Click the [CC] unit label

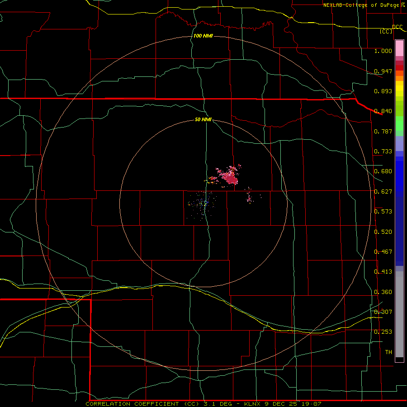(x=386, y=31)
